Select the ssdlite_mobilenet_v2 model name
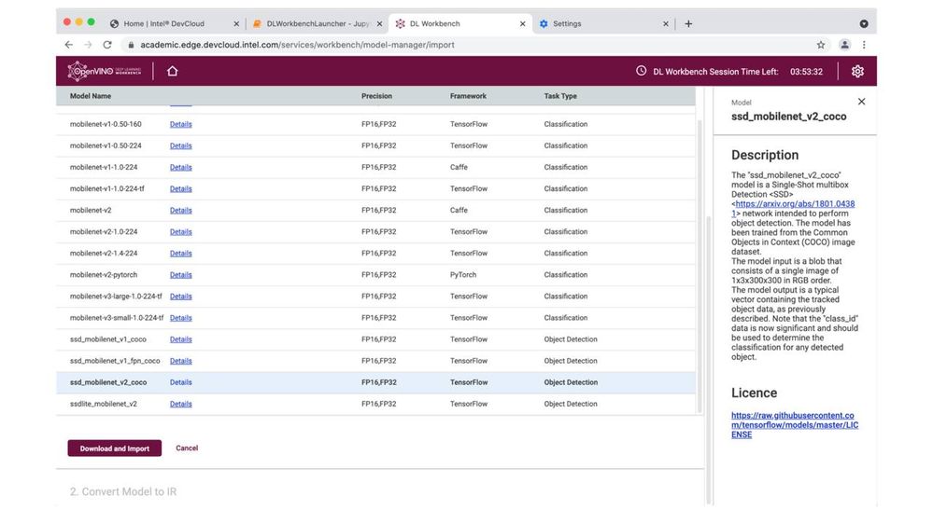 [104, 404]
